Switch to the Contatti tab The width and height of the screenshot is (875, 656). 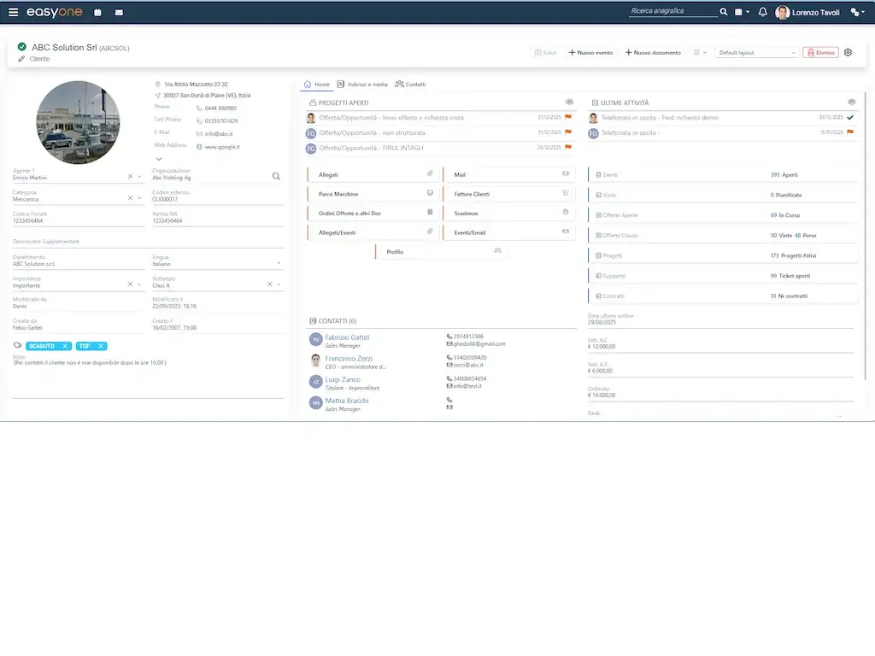(x=410, y=85)
